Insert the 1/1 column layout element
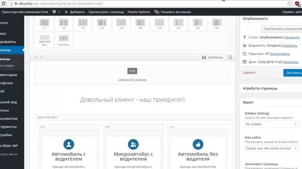The image size is (302, 169). pyautogui.click(x=44, y=24)
